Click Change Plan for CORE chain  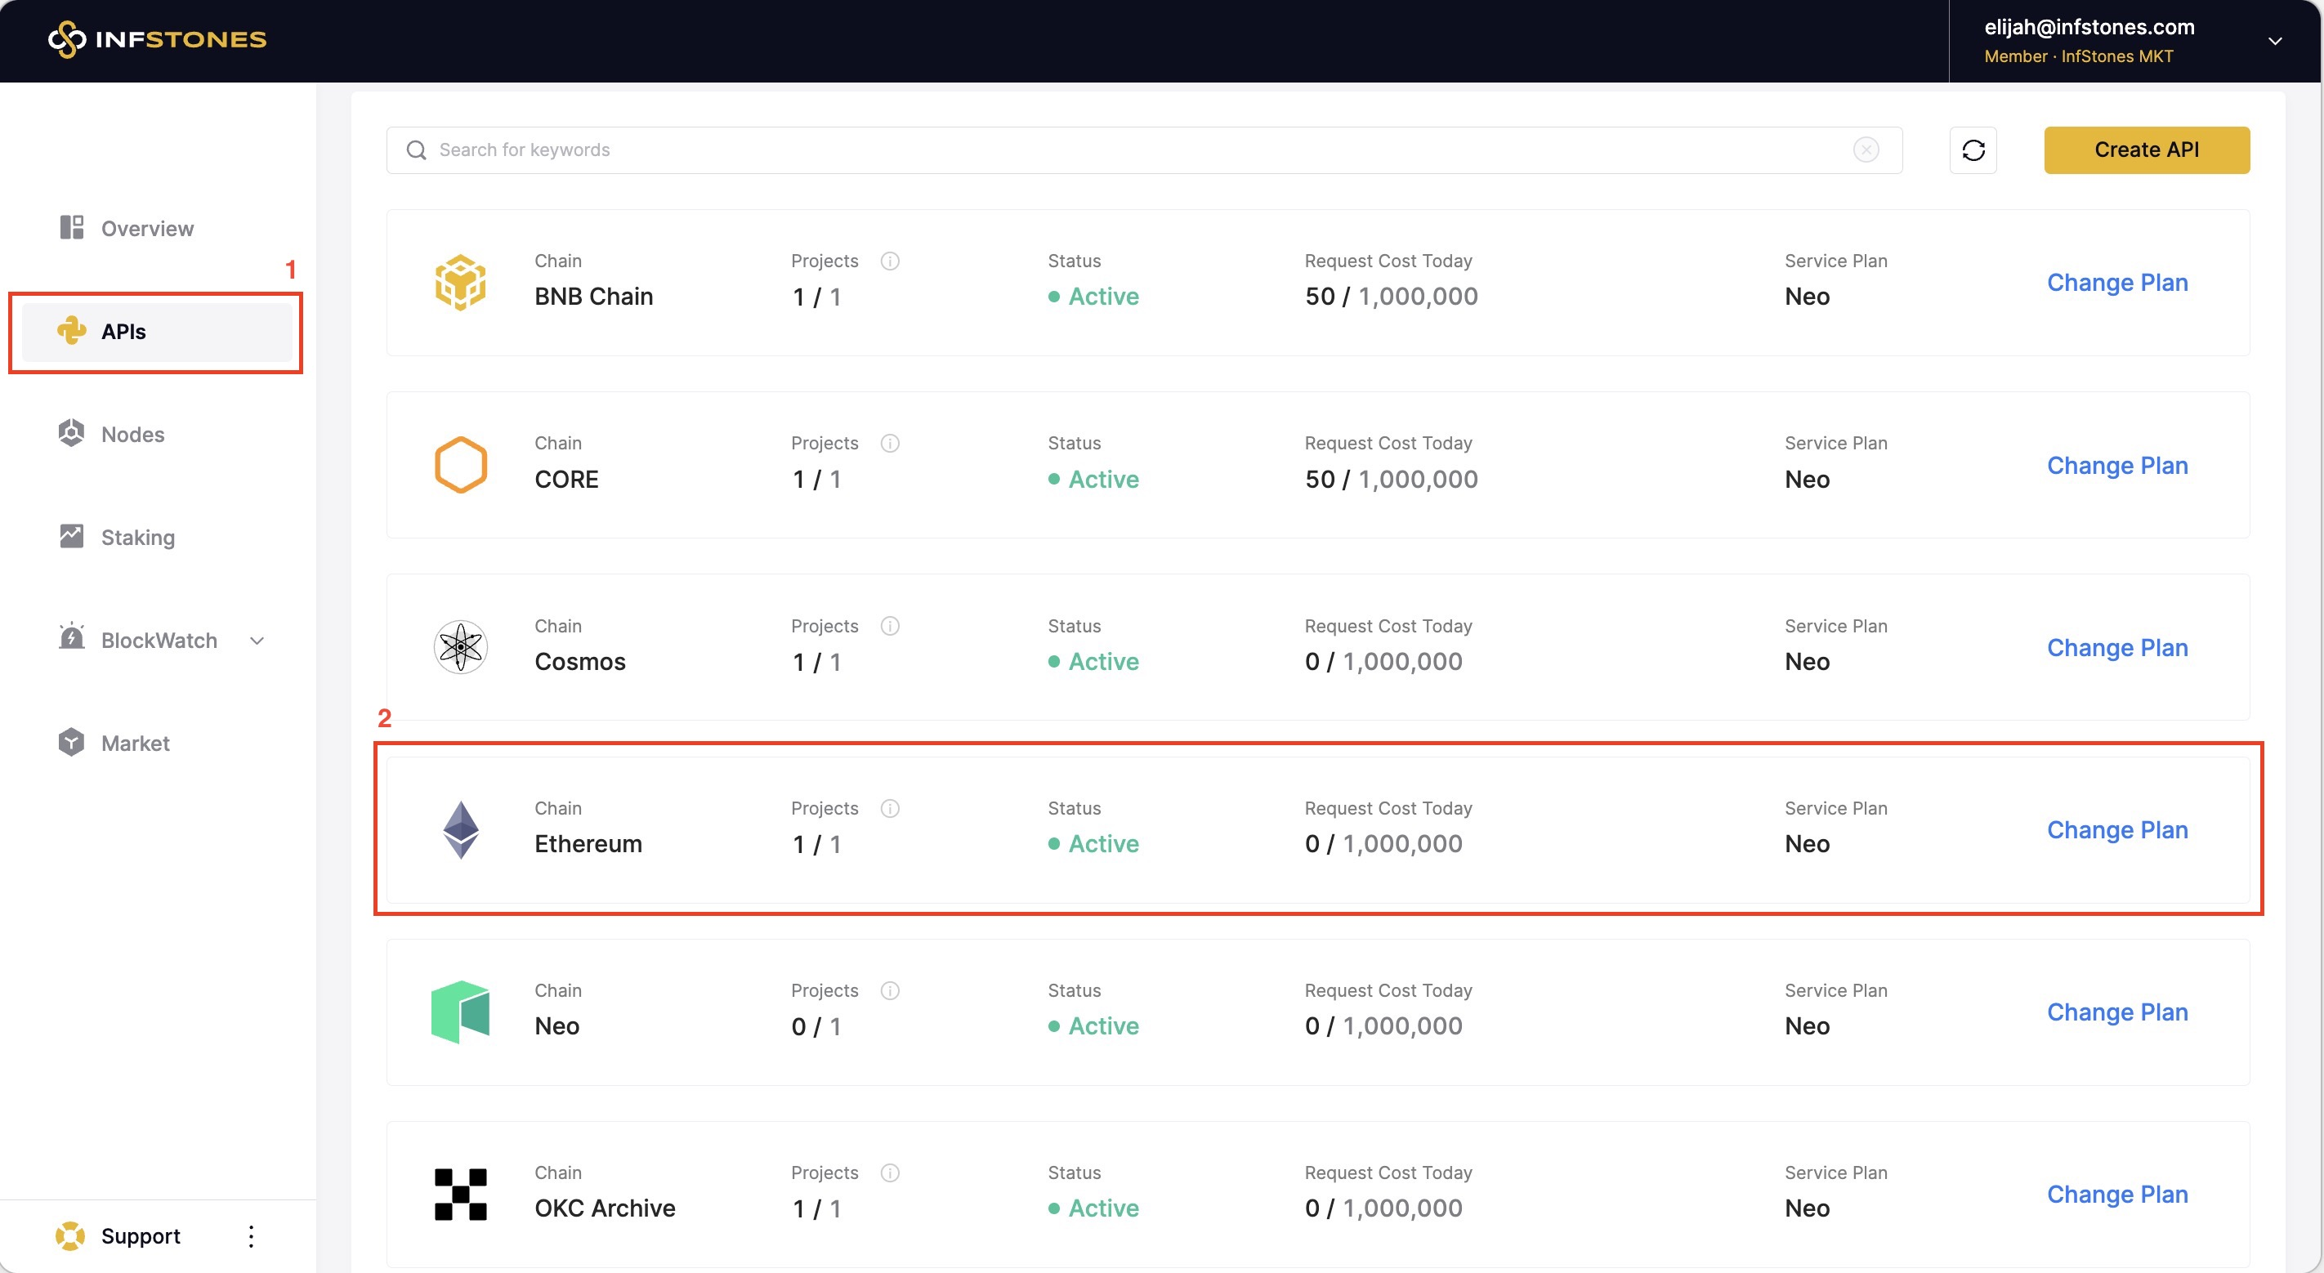[2116, 466]
